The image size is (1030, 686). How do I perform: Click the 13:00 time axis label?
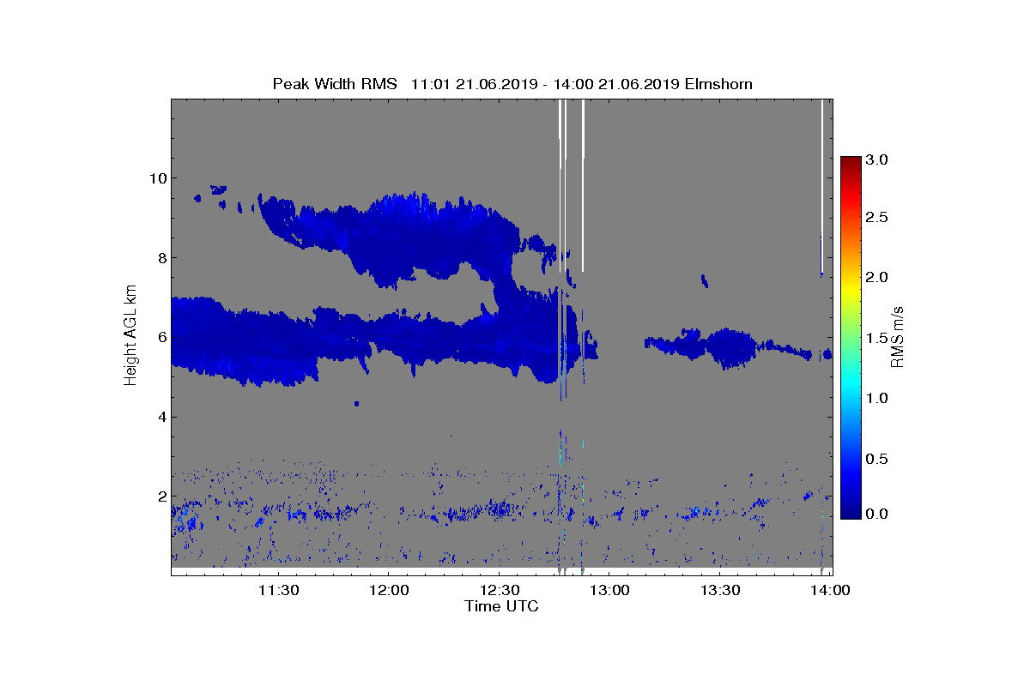tap(610, 590)
